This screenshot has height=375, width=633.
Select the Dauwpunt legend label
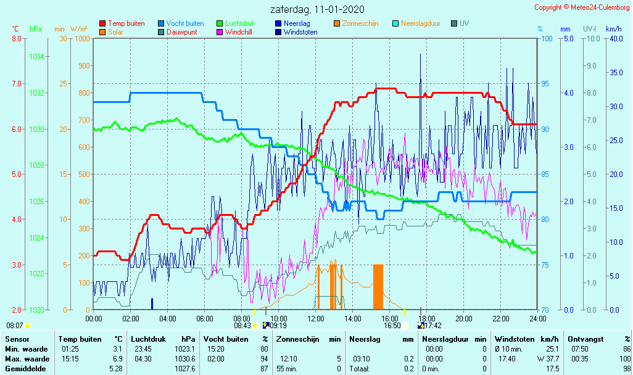182,32
